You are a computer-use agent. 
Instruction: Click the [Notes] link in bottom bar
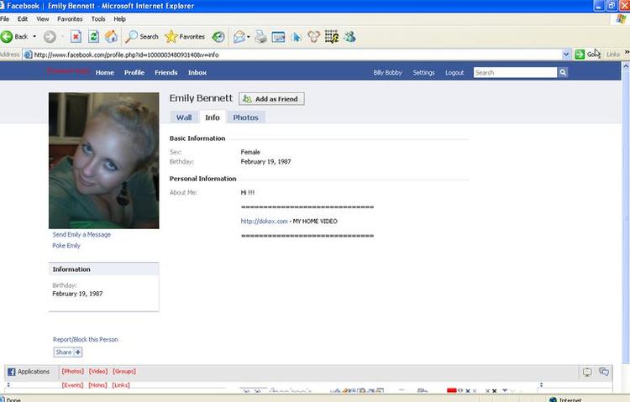tap(97, 385)
